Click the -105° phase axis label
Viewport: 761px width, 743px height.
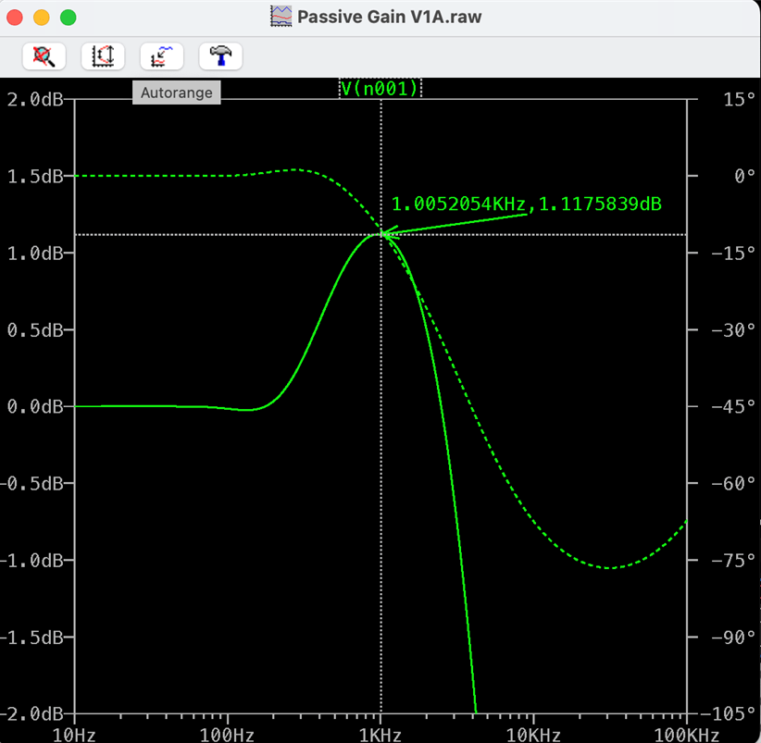point(728,714)
